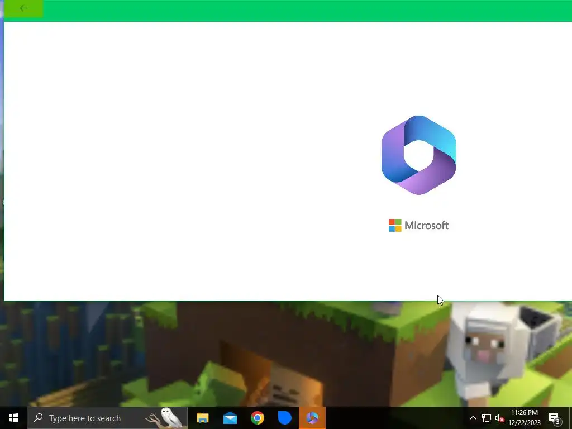Screen dimensions: 572x429
Task: Focus the 'Type here to search' box
Action: (x=107, y=418)
